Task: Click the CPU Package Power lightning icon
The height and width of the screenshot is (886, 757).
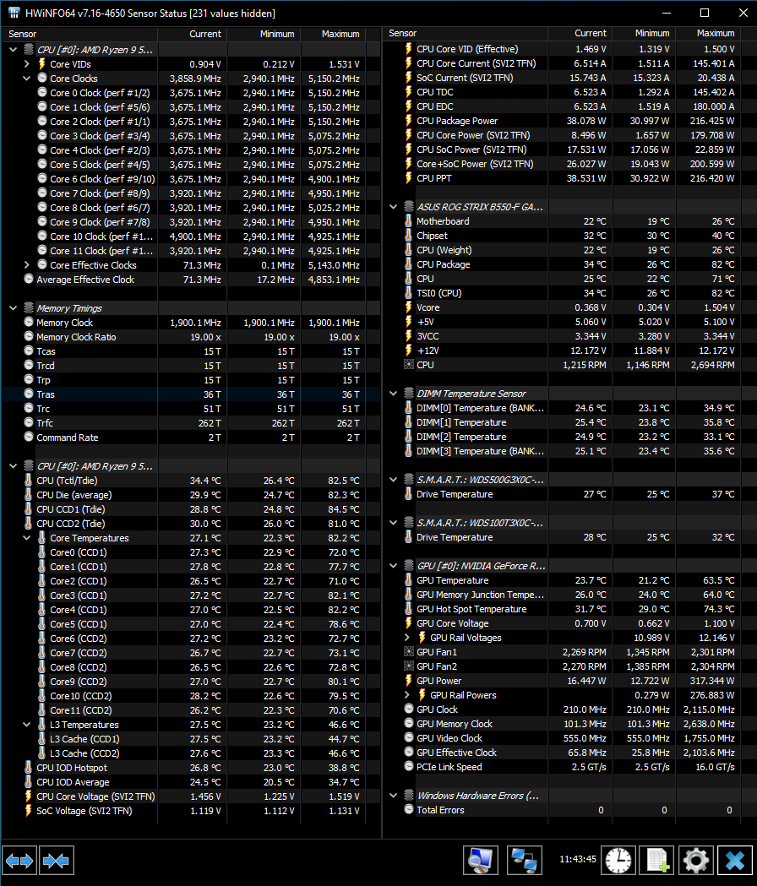Action: tap(409, 121)
